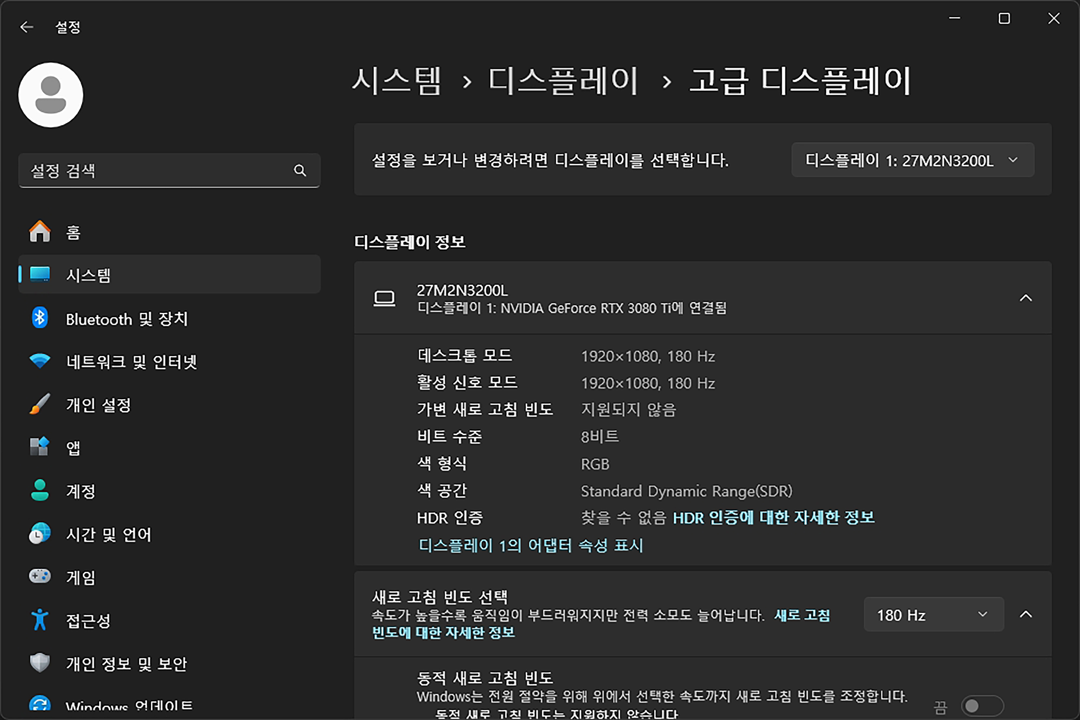The height and width of the screenshot is (720, 1080).
Task: Collapse the 27M2N3200L display info section
Action: point(1025,298)
